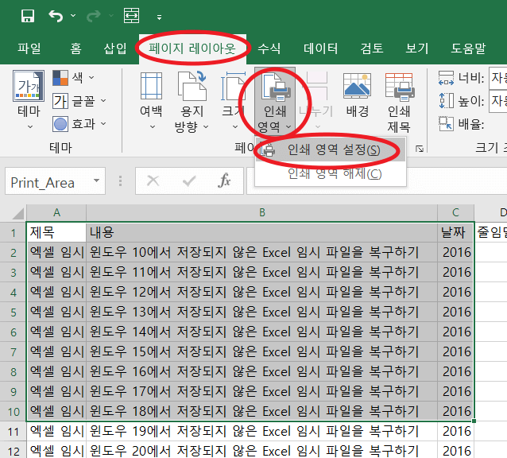507x458 pixels.
Task: Click cell with 윈도우 18에서 저장되지 않은 text
Action: click(262, 411)
